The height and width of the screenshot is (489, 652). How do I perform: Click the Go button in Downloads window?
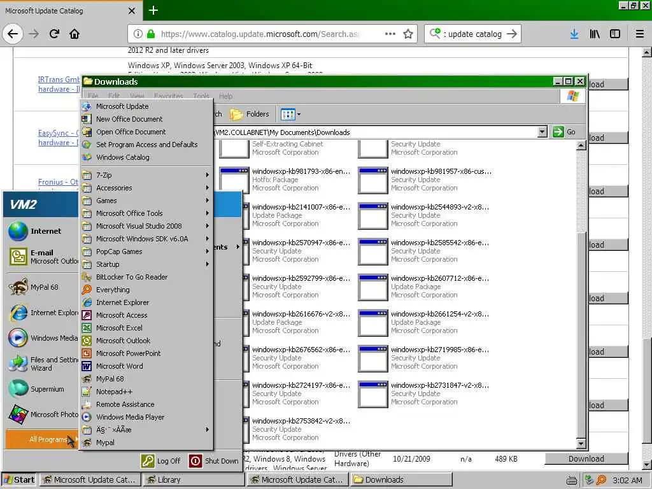(564, 132)
